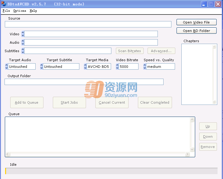This screenshot has width=223, height=179.
Task: Click the Open BD Folder button
Action: point(196,31)
